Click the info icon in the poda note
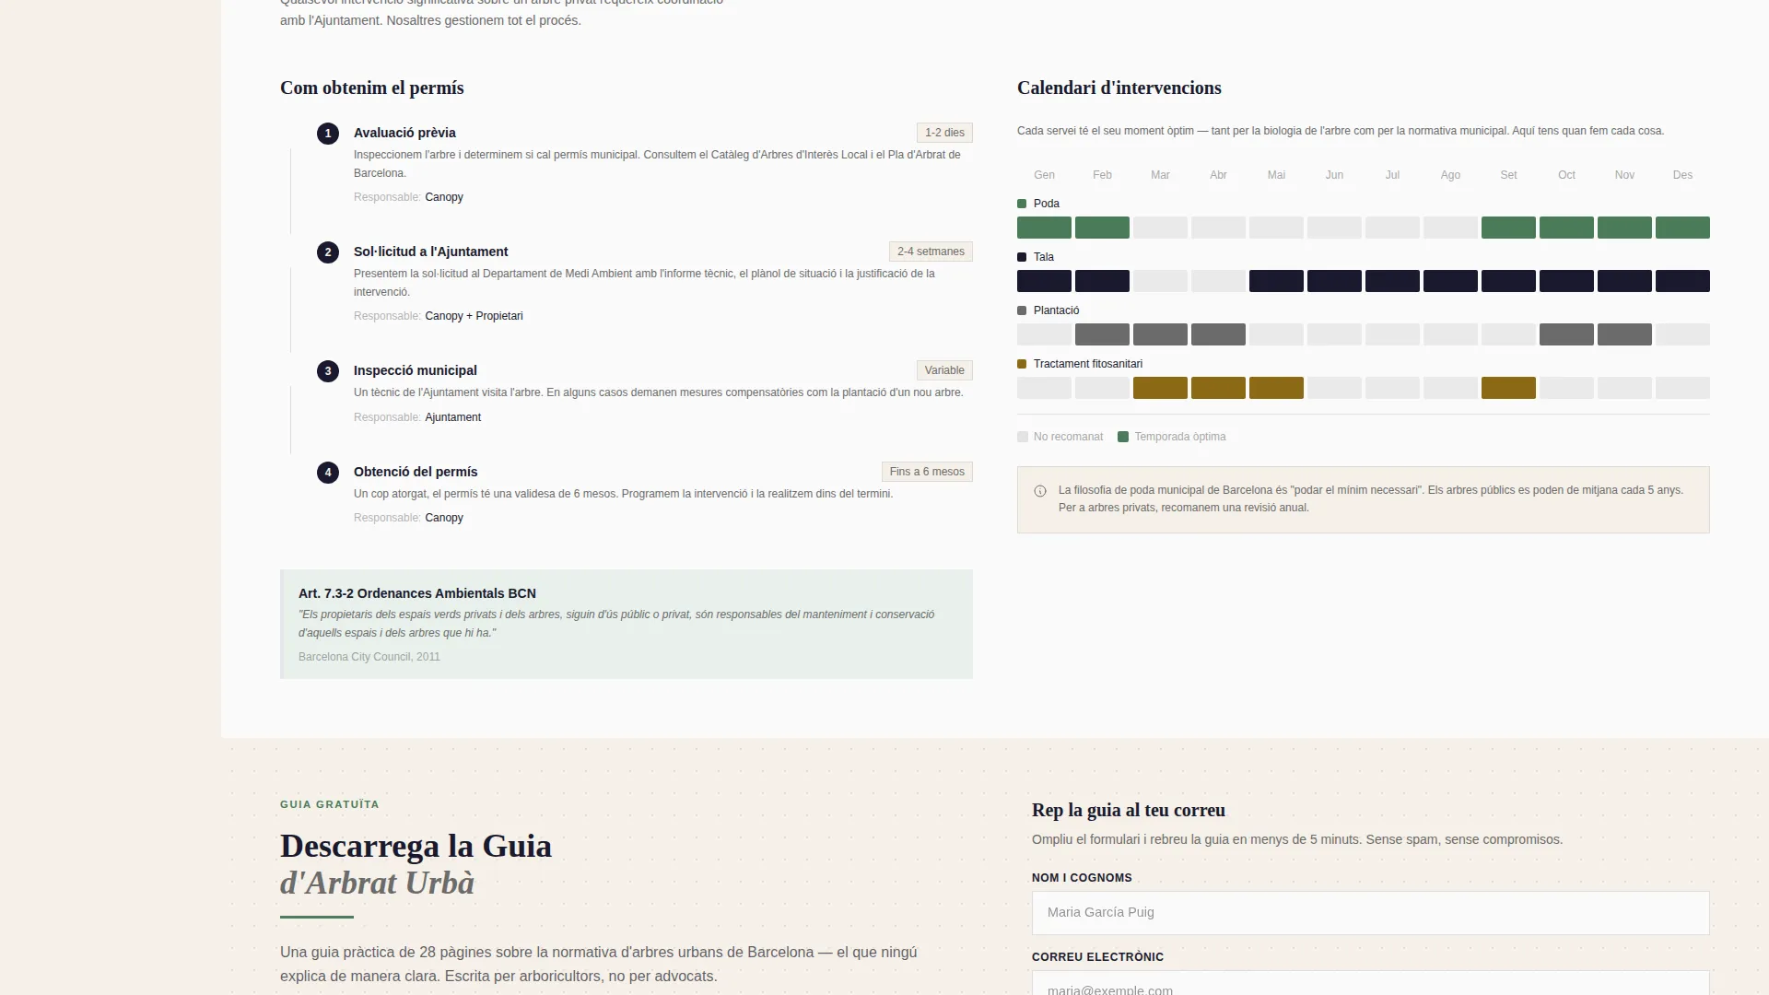 [x=1040, y=491]
